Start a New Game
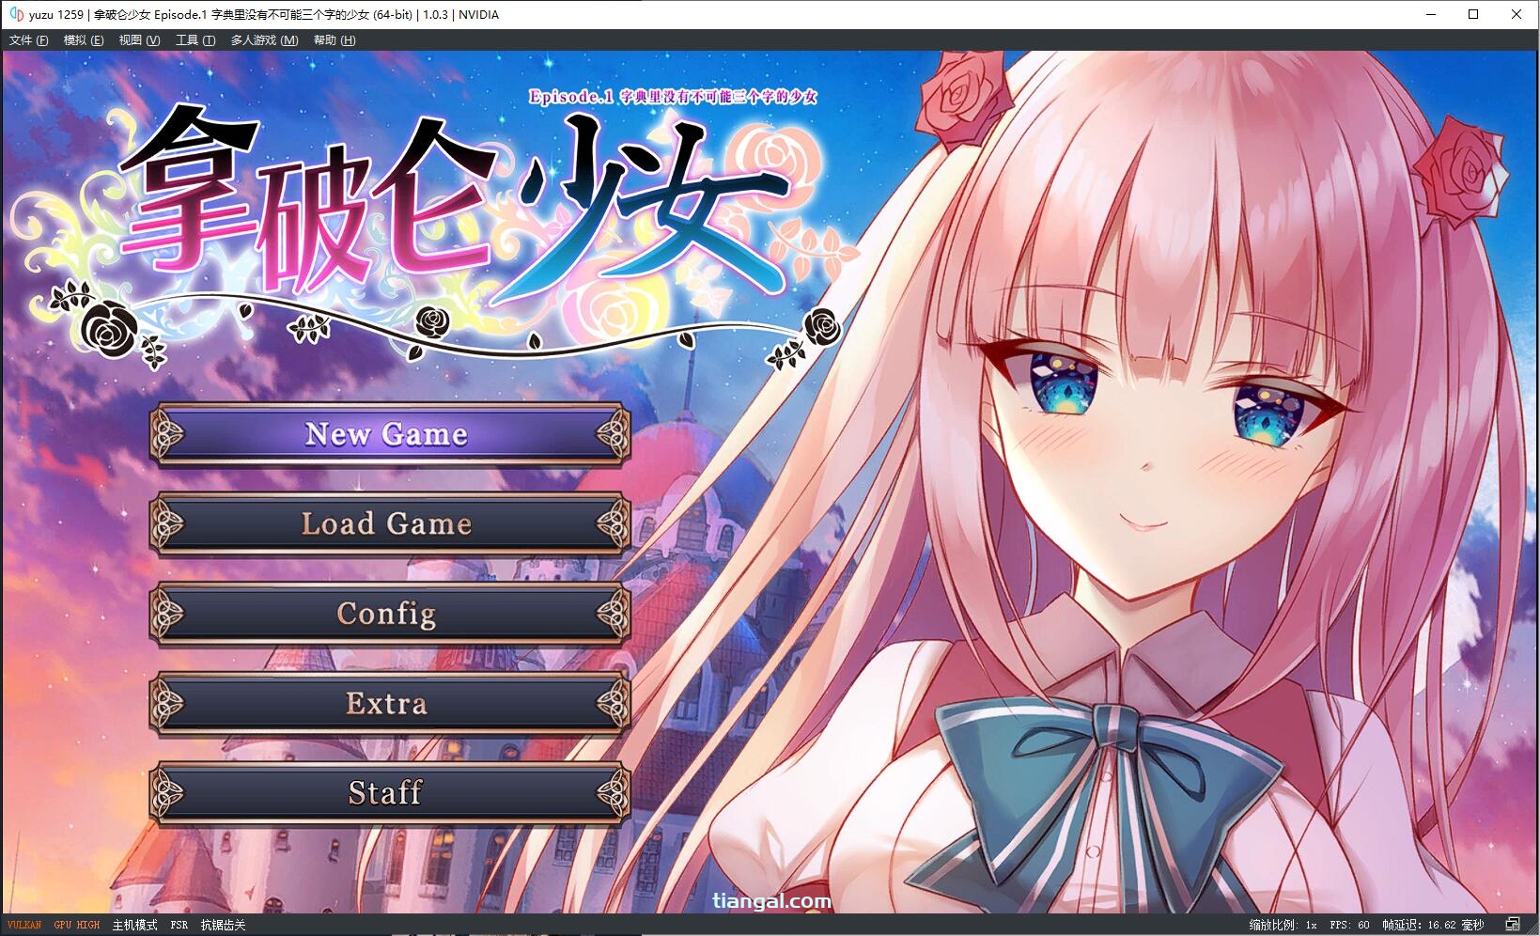Screen dimensions: 1540x936 point(389,434)
